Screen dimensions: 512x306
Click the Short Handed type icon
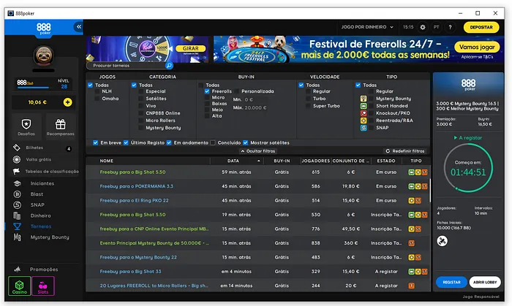364,106
